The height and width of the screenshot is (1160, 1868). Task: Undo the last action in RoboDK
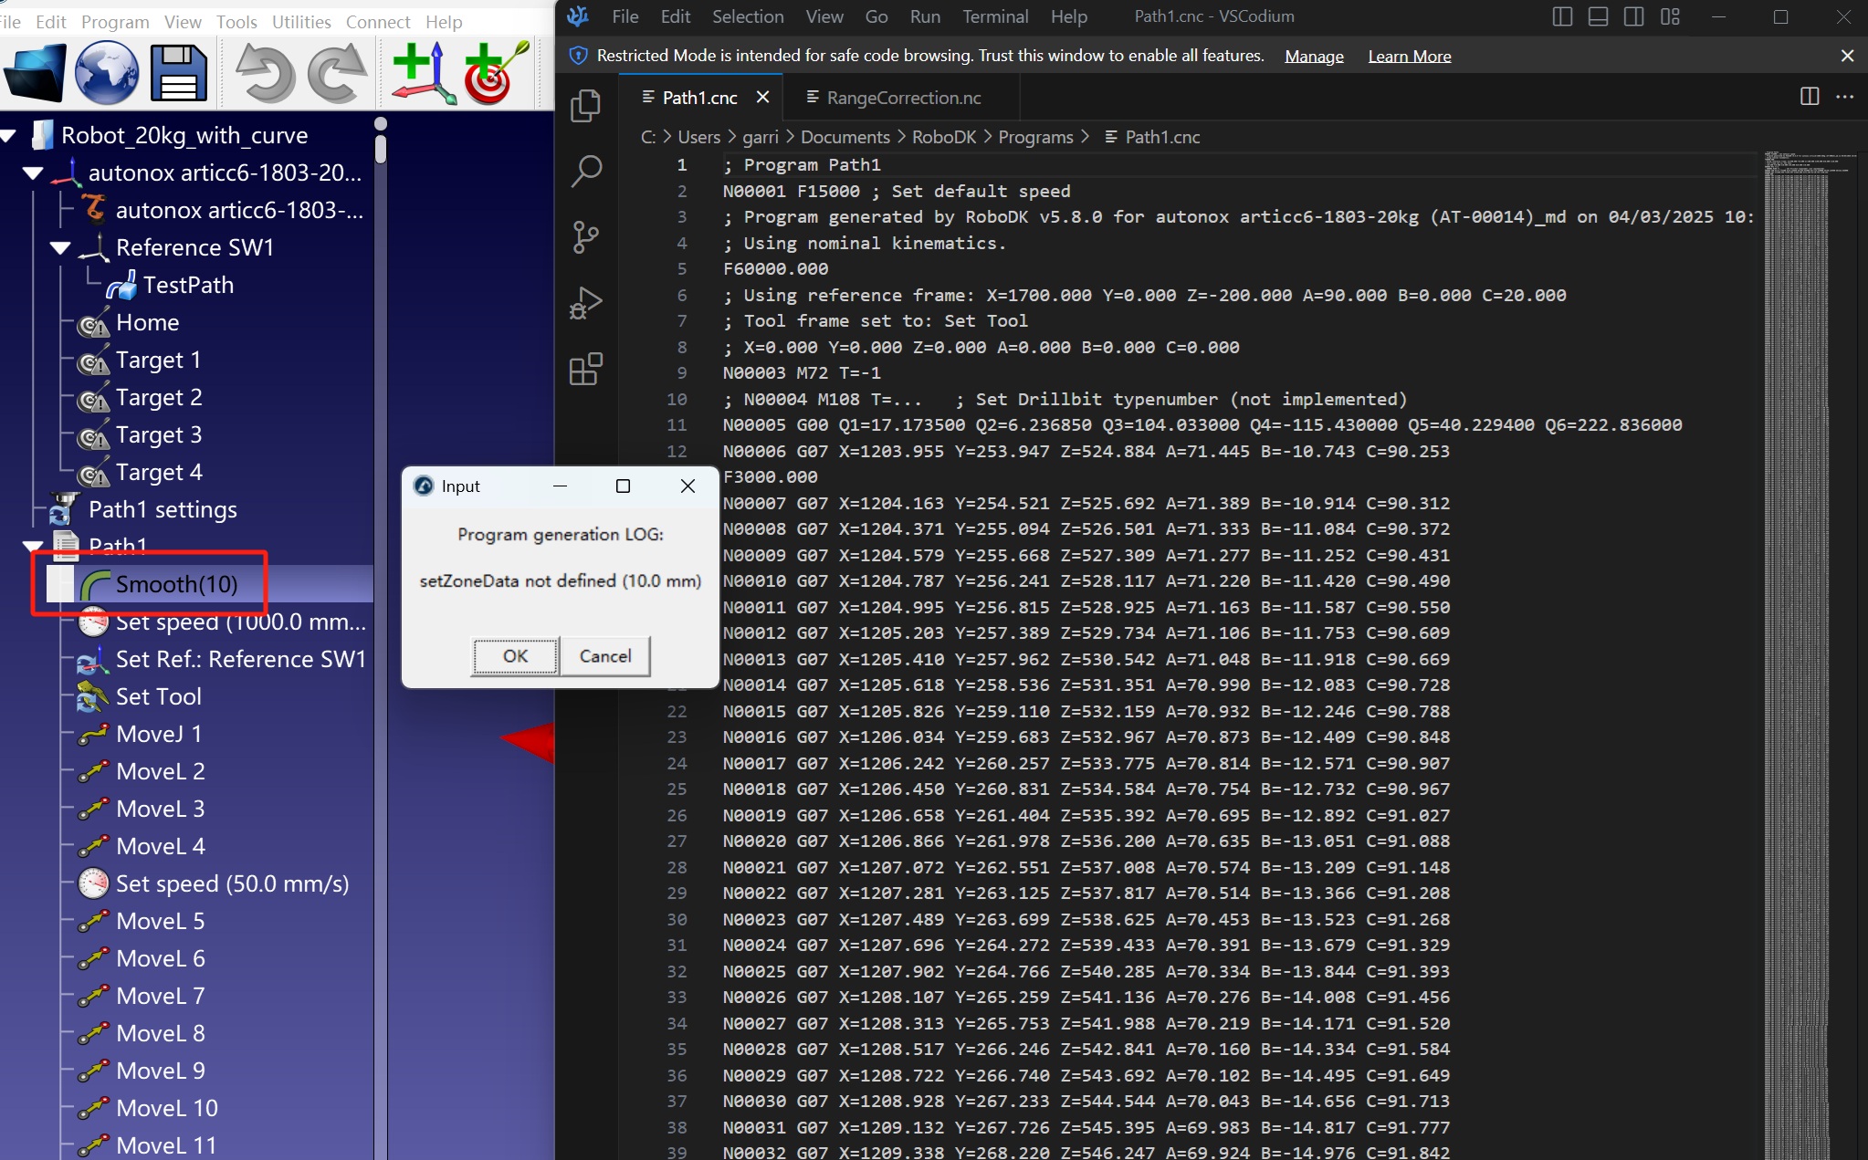coord(264,74)
